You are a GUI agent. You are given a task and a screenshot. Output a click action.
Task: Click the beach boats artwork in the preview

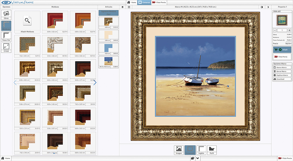point(195,76)
